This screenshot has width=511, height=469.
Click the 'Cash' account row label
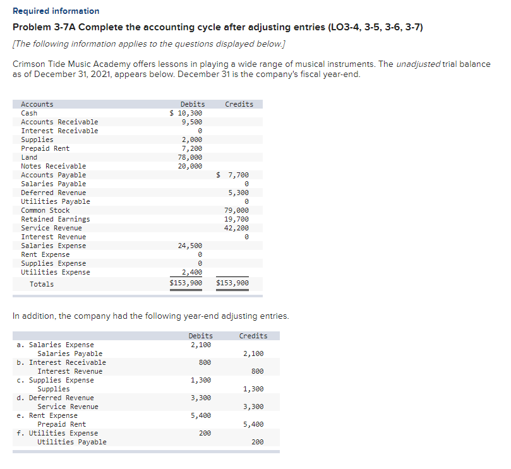click(x=29, y=113)
